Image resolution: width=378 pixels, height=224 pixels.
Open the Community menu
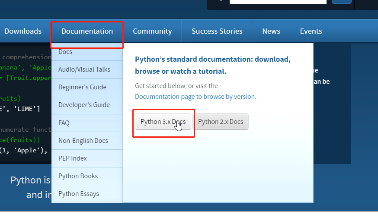point(152,31)
